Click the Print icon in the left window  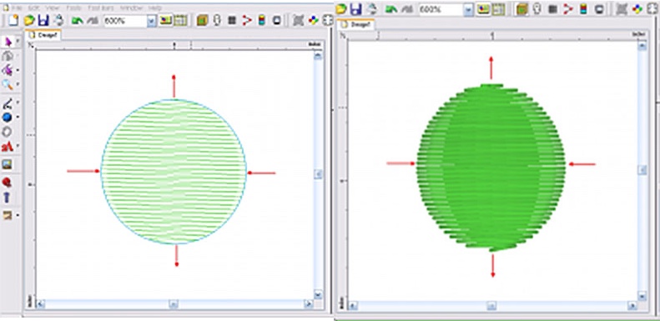(x=58, y=20)
